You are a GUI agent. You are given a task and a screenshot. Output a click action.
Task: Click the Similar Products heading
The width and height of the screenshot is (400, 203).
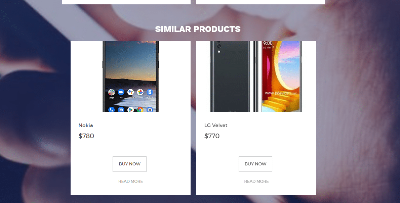(x=198, y=29)
